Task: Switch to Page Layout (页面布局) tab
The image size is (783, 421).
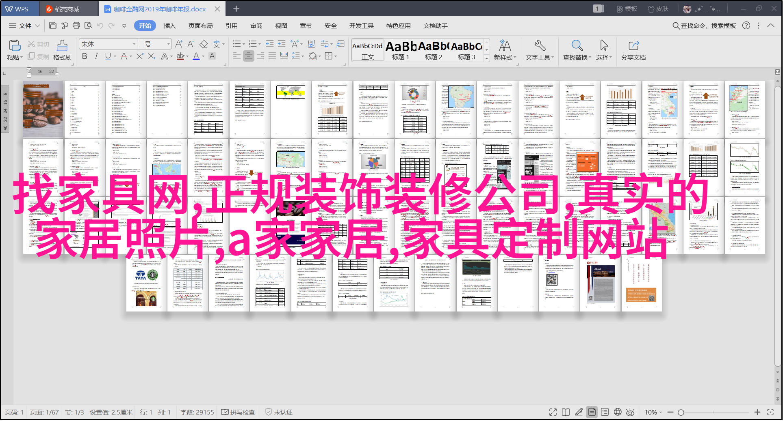Action: pos(200,26)
